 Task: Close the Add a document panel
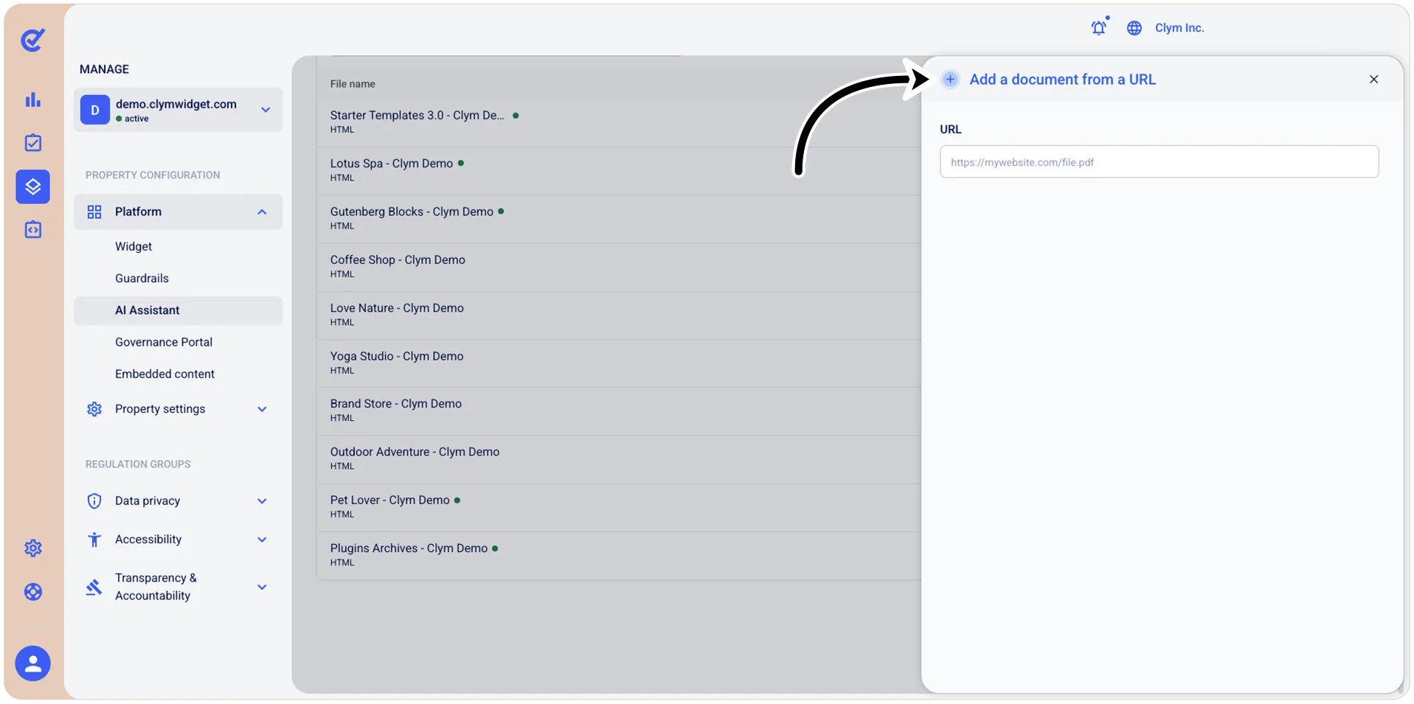pos(1373,80)
